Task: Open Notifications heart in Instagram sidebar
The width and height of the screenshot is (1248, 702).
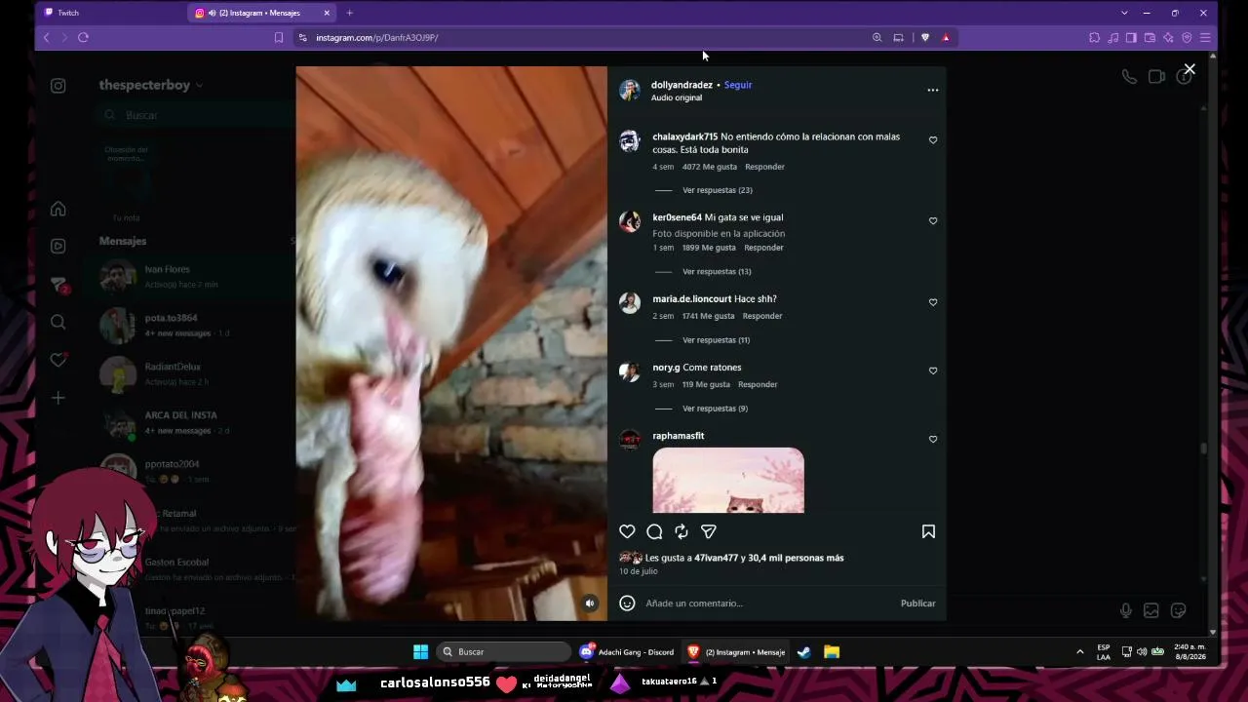Action: [58, 360]
